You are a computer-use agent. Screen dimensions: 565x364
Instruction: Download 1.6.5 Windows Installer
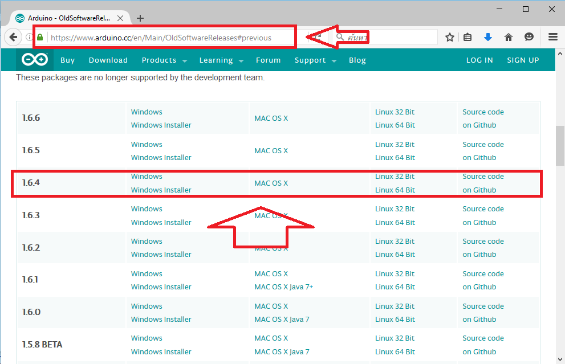click(161, 157)
